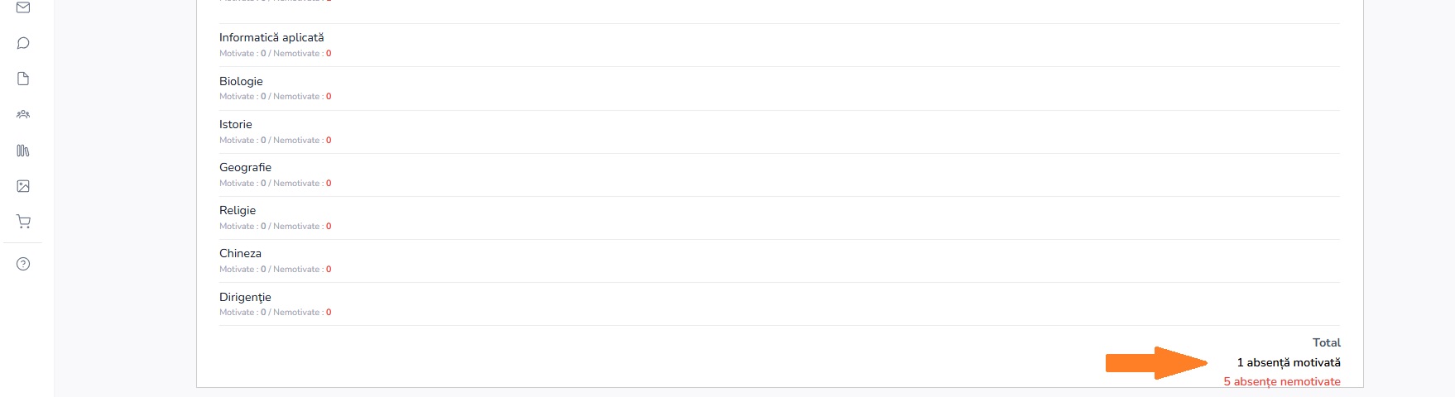Open the library books icon
The height and width of the screenshot is (397, 1455).
(x=23, y=151)
